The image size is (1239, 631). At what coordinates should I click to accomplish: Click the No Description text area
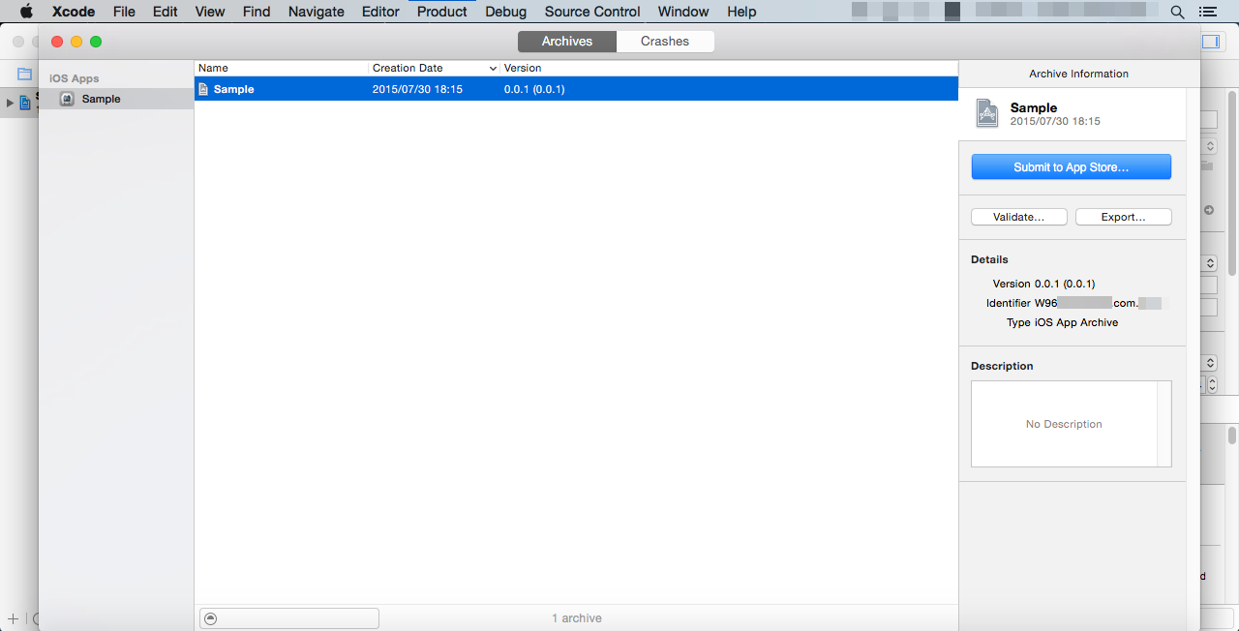tap(1064, 424)
